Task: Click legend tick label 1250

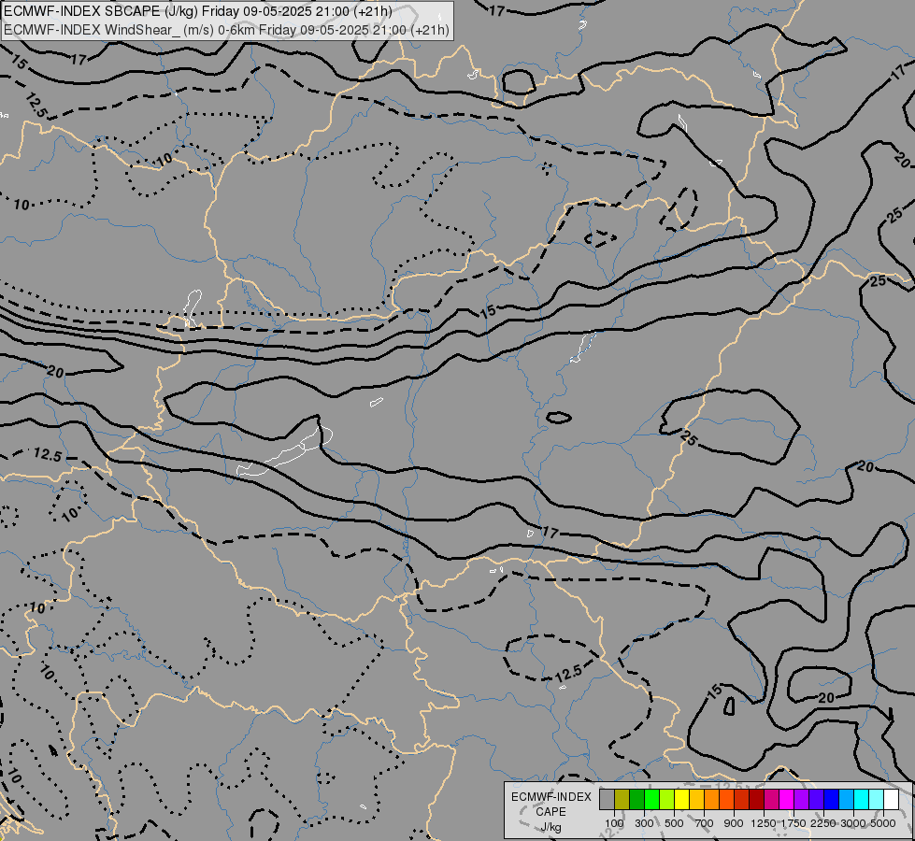Action: [x=764, y=823]
